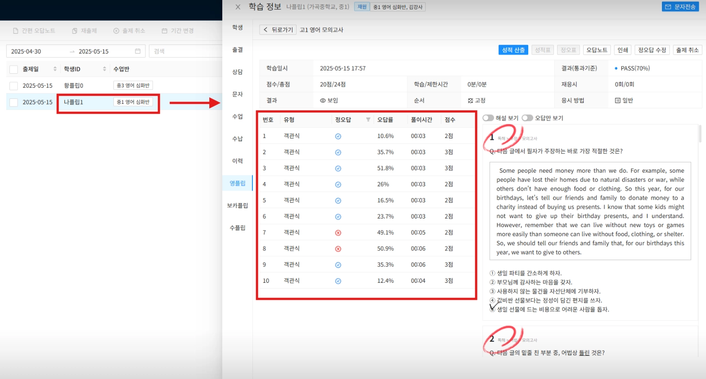The image size is (706, 379).
Task: Click the 문자전송 button
Action: click(x=680, y=7)
